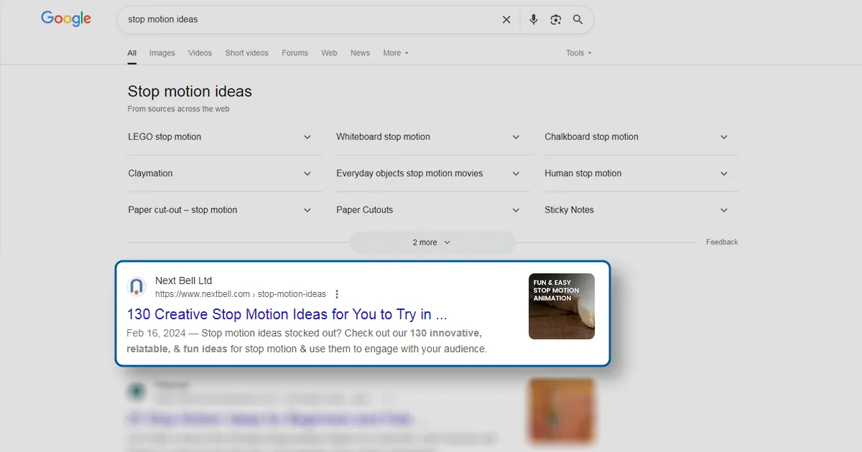862x452 pixels.
Task: Click the nextbell.com URL breadcrumb
Action: tap(241, 294)
